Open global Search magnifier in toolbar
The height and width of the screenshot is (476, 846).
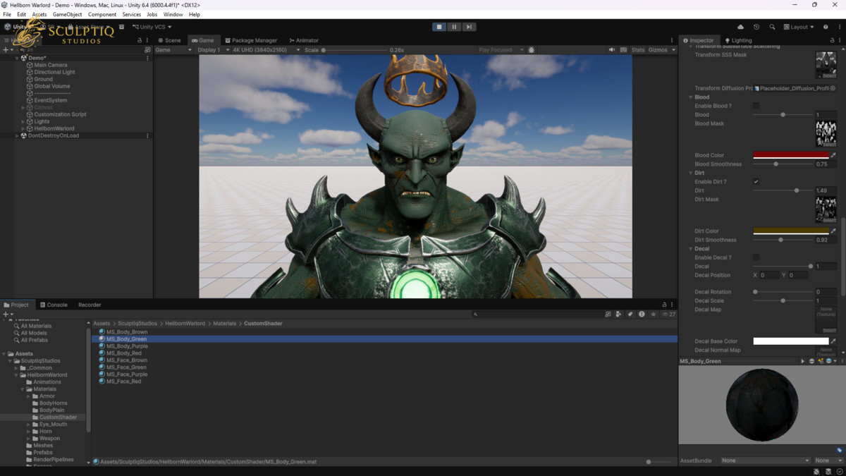click(772, 27)
